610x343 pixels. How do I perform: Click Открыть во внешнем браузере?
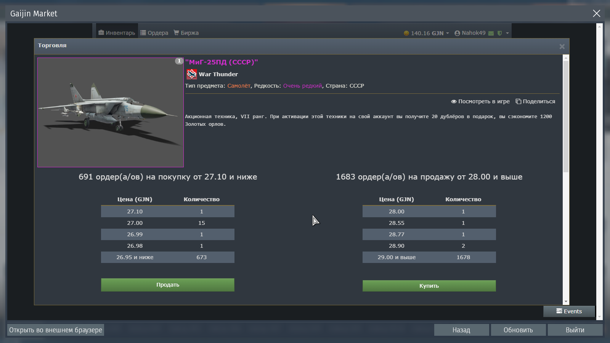tap(56, 330)
